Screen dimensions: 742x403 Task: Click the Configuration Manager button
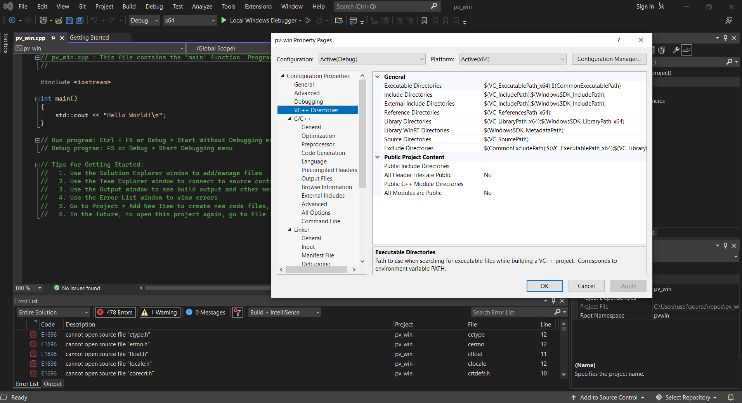(x=609, y=59)
